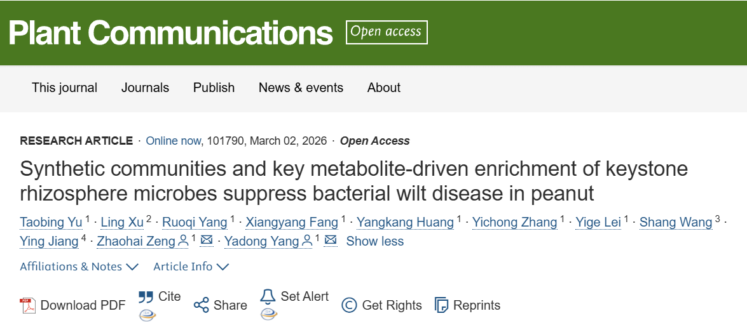Screen dimensions: 747x330
Task: Click the small round icon below Set Alert
Action: pyautogui.click(x=268, y=313)
